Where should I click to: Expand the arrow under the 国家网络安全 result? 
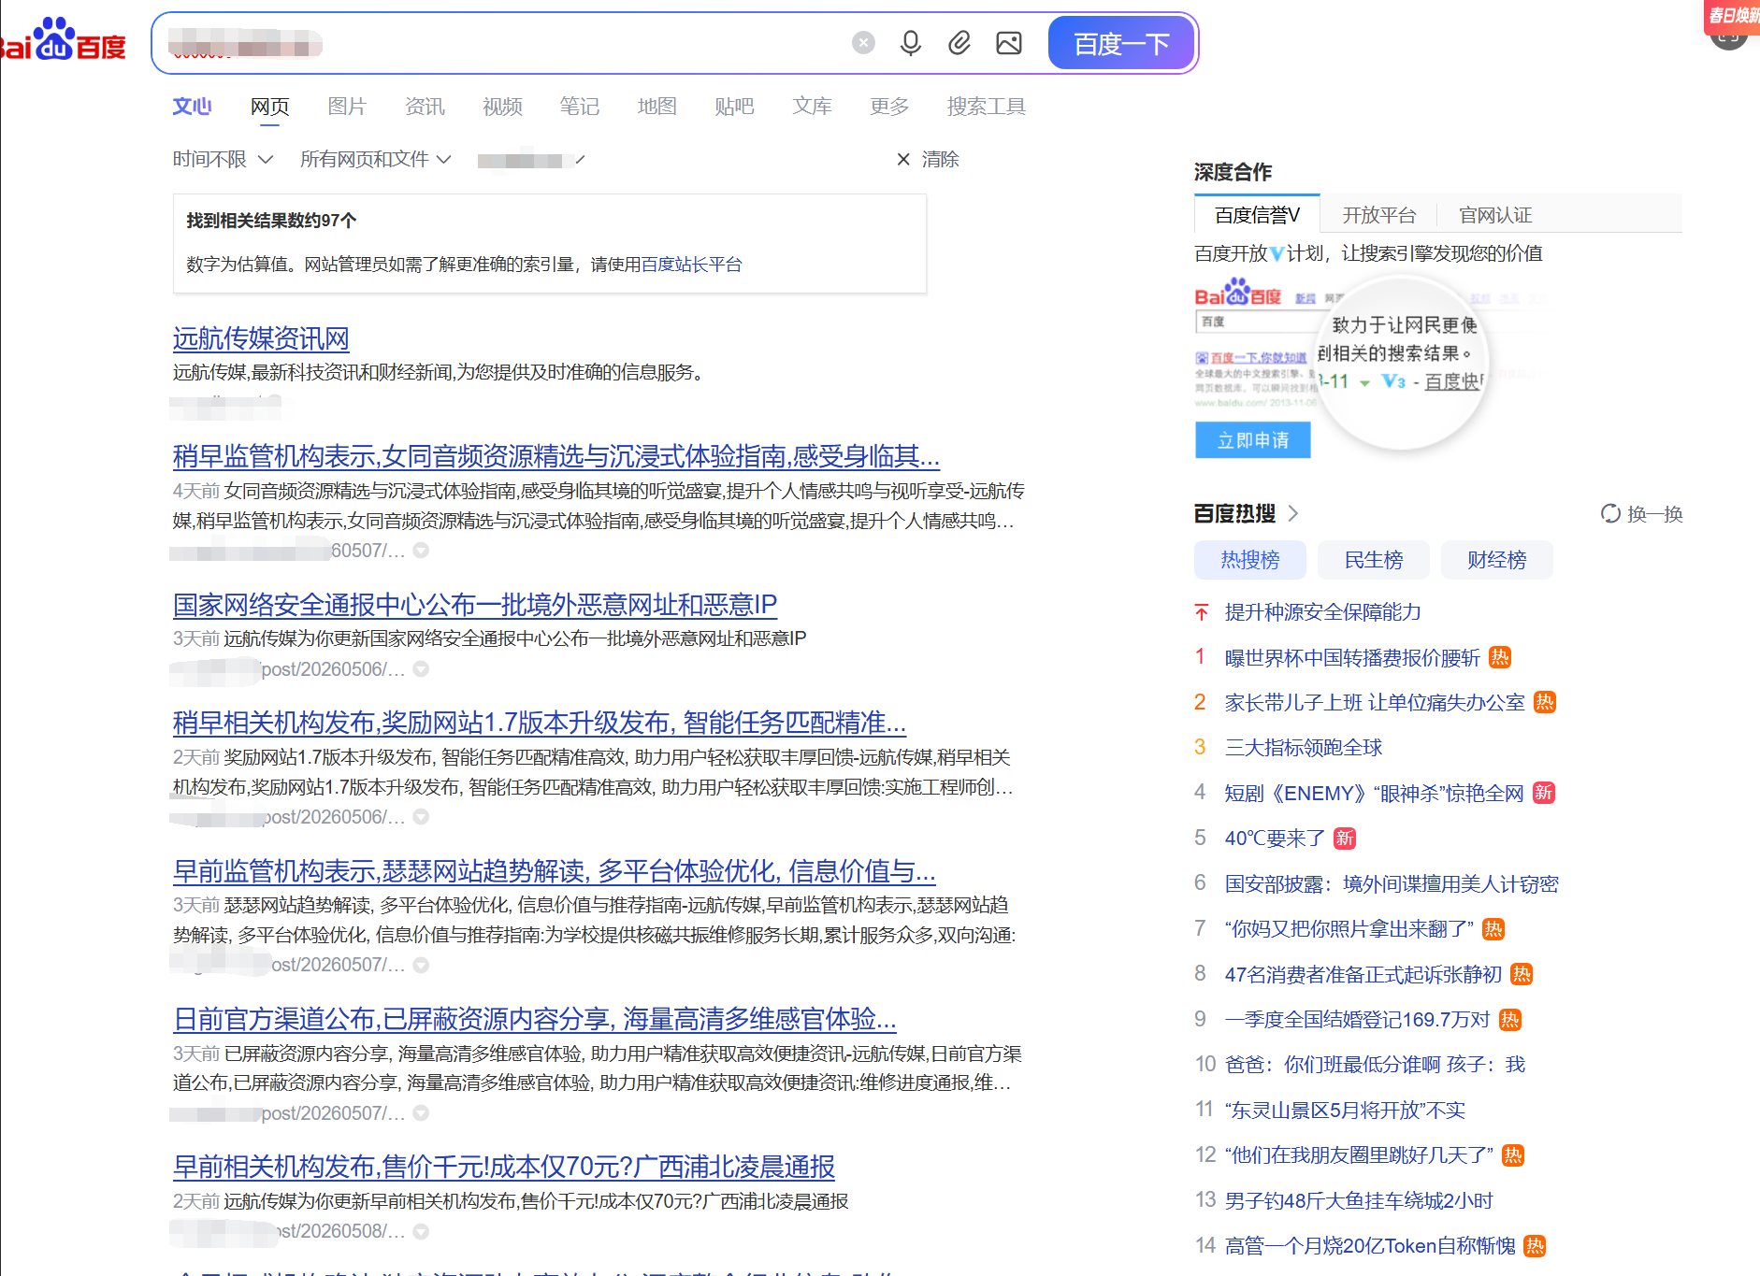click(422, 669)
